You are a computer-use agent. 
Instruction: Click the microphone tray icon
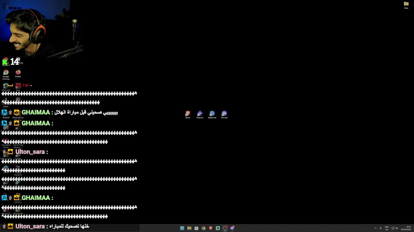tap(381, 228)
